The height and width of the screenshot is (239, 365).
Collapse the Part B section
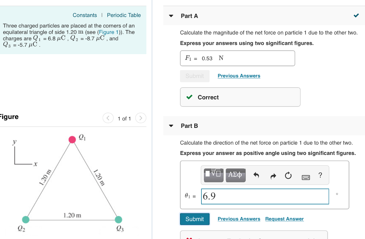pyautogui.click(x=170, y=126)
